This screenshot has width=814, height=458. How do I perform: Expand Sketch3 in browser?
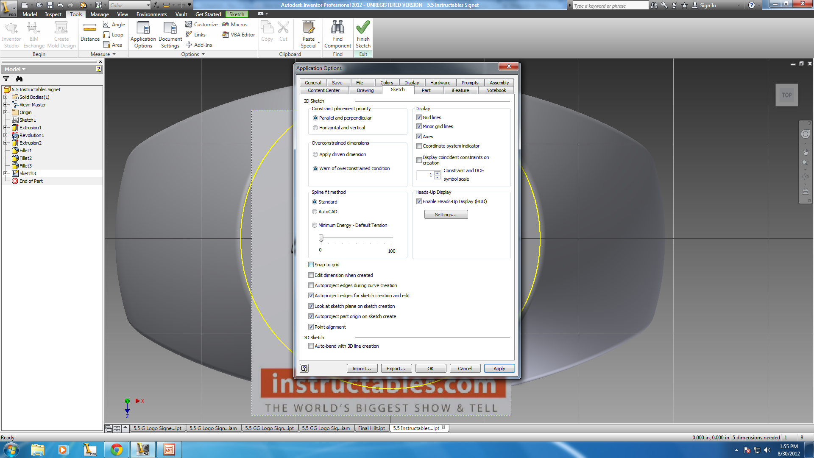6,173
